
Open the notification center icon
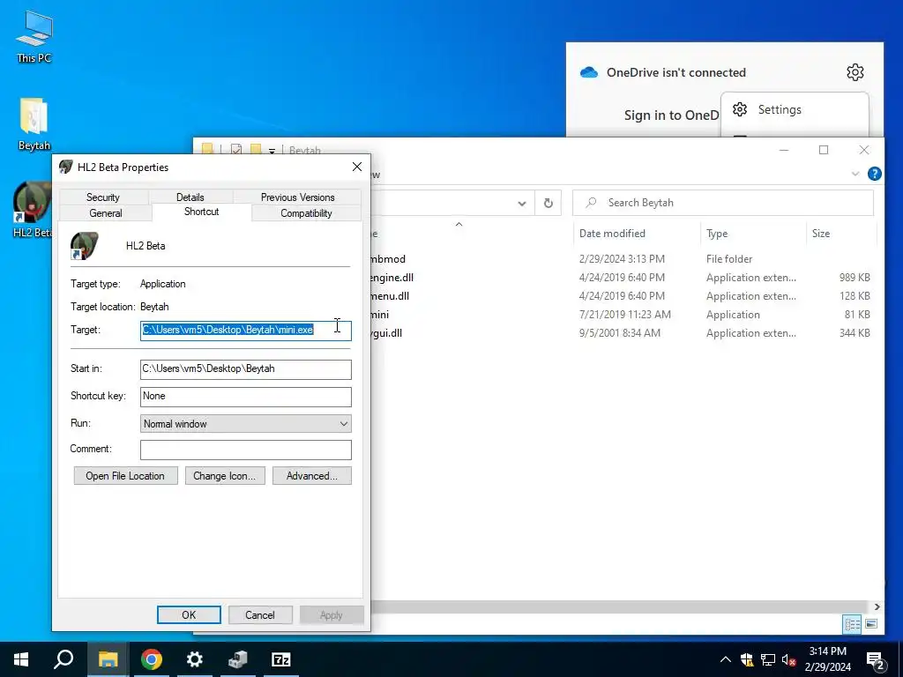[876, 661]
